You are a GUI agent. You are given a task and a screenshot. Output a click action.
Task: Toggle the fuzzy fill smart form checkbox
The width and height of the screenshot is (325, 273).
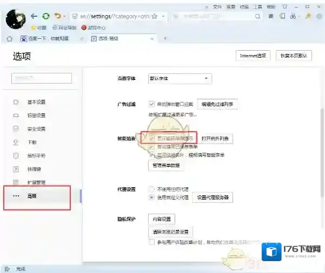click(151, 155)
